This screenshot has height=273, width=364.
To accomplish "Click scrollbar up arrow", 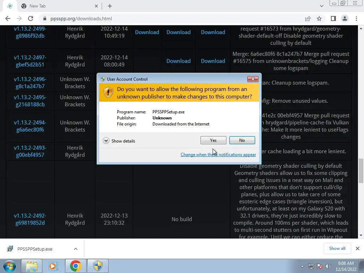I will click(361, 28).
